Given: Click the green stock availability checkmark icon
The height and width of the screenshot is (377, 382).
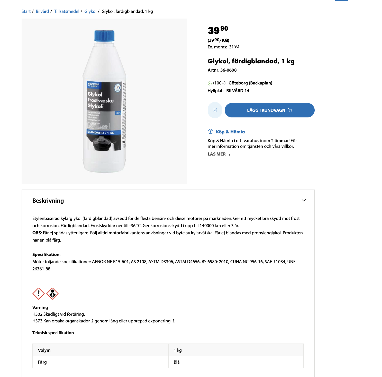Looking at the screenshot, I should pos(210,83).
